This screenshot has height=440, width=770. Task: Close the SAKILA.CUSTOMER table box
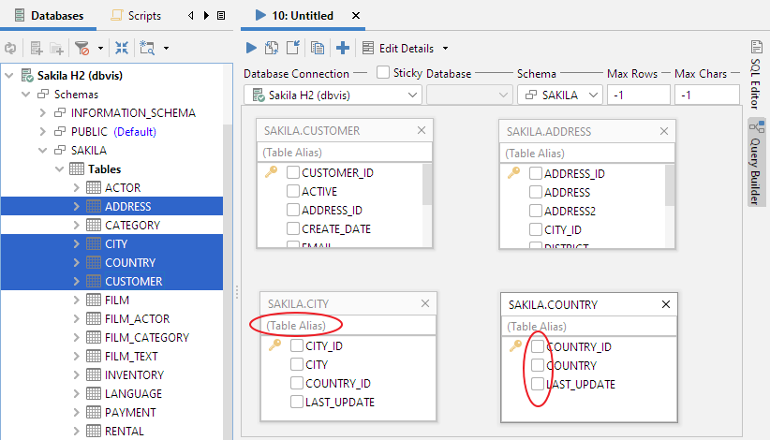point(422,131)
